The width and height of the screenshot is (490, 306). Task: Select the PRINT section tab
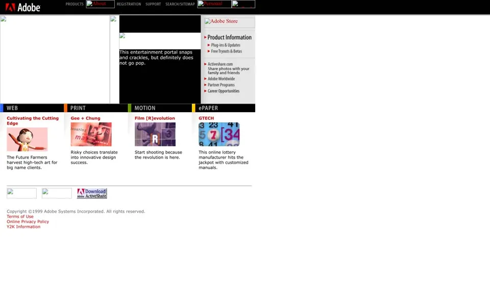[x=96, y=108]
